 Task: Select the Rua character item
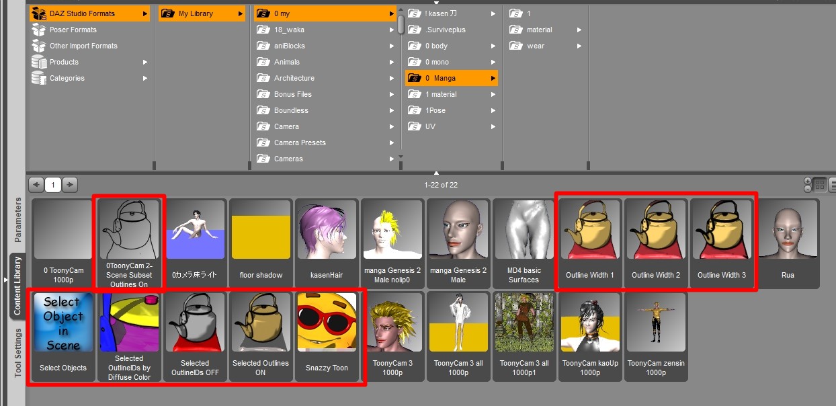click(788, 244)
